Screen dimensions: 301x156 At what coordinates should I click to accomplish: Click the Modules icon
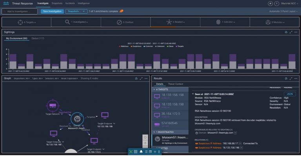click(268, 22)
